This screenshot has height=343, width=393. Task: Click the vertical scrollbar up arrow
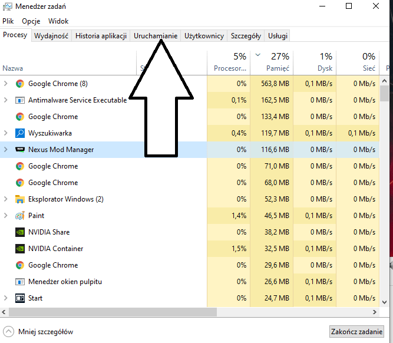(x=384, y=81)
